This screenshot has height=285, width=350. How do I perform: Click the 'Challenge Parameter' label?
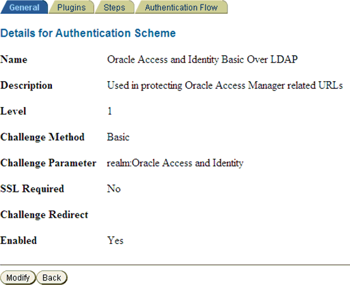48,163
